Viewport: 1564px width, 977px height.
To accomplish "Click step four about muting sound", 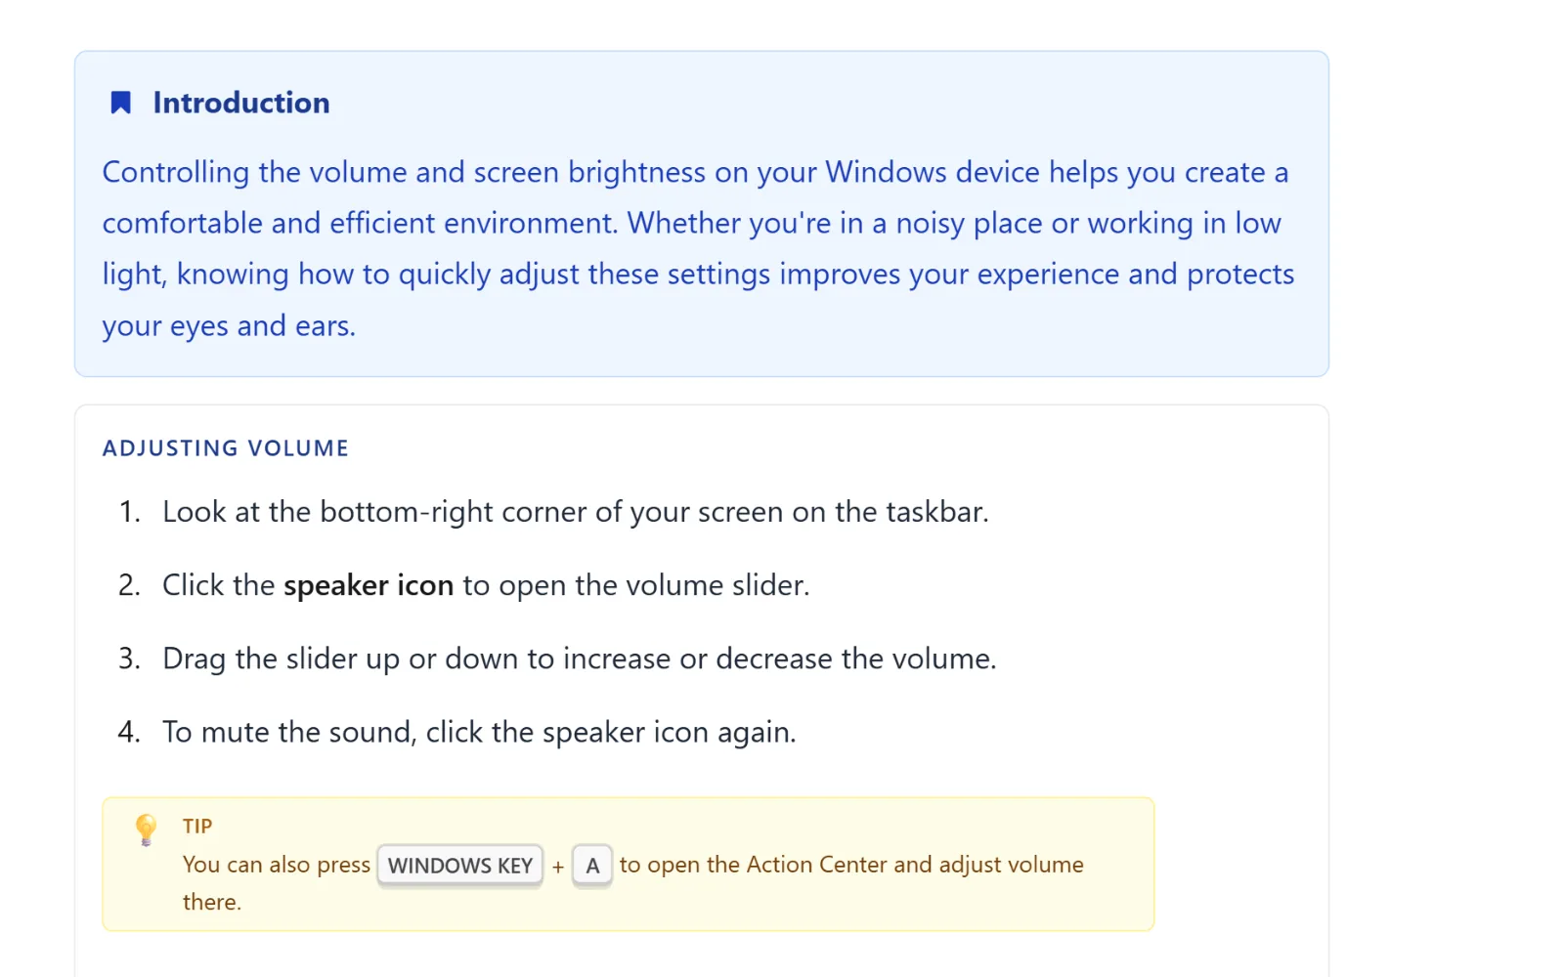I will [479, 732].
